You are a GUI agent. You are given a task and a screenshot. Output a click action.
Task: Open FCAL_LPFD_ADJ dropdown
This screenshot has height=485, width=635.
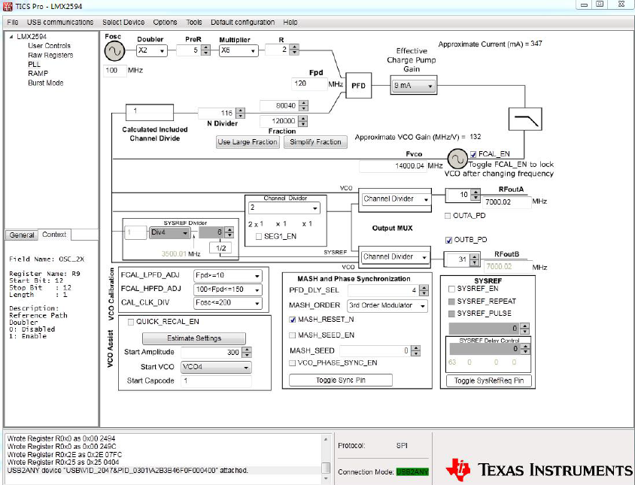coord(228,276)
